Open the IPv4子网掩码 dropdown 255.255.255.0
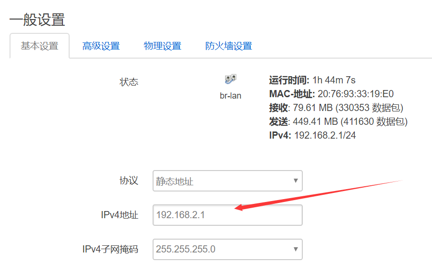Image resolution: width=432 pixels, height=262 pixels. pos(227,249)
